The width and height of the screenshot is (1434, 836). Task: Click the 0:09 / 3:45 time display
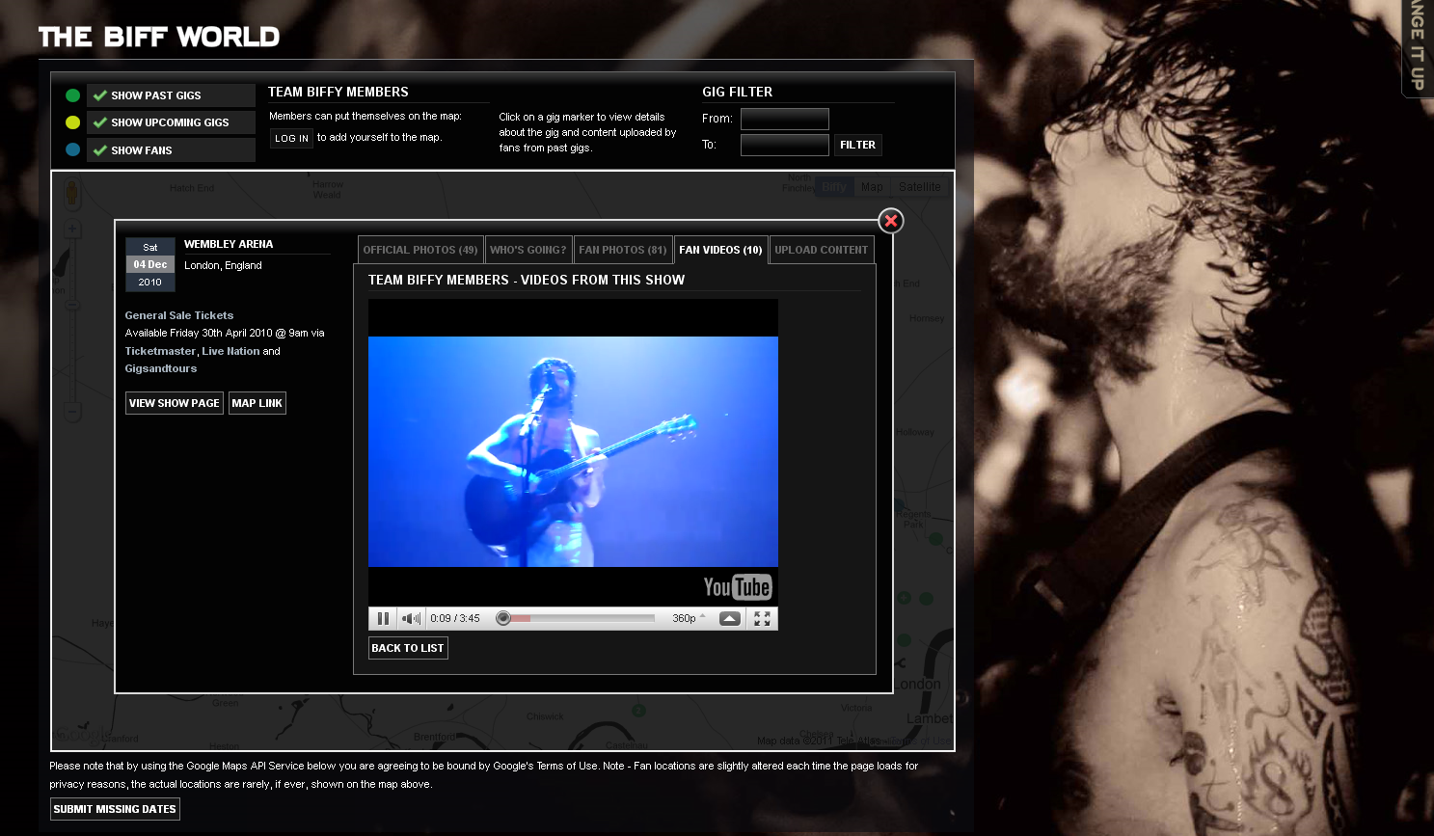(x=455, y=618)
